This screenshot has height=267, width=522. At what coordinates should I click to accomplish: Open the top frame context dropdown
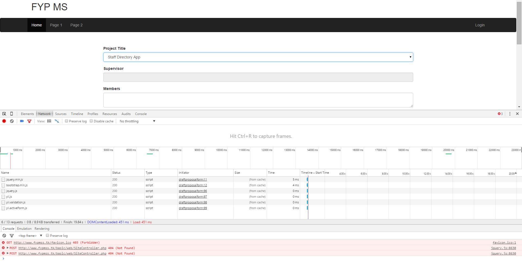coord(30,235)
